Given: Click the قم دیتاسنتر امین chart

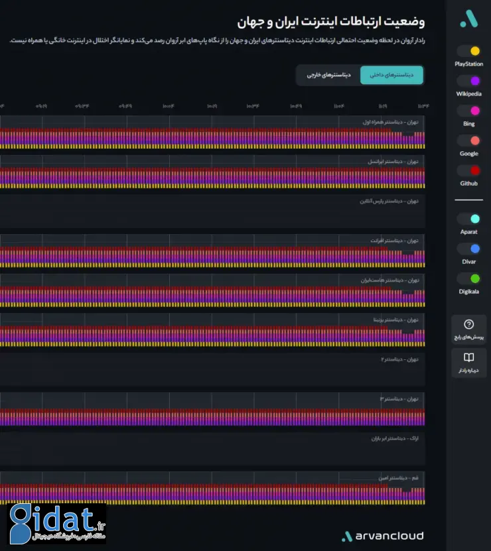Looking at the screenshot, I should pyautogui.click(x=212, y=489).
